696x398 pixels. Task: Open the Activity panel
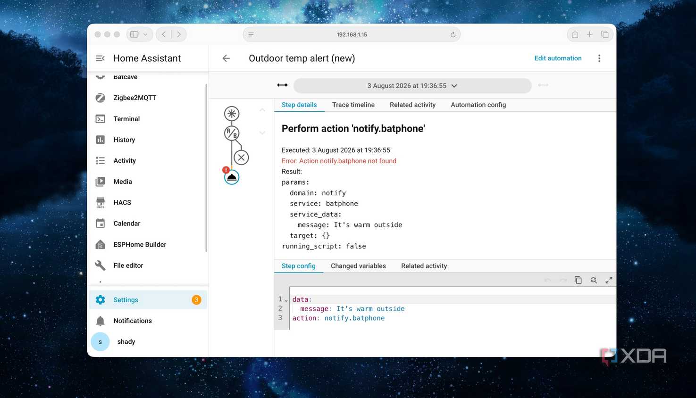pyautogui.click(x=147, y=161)
